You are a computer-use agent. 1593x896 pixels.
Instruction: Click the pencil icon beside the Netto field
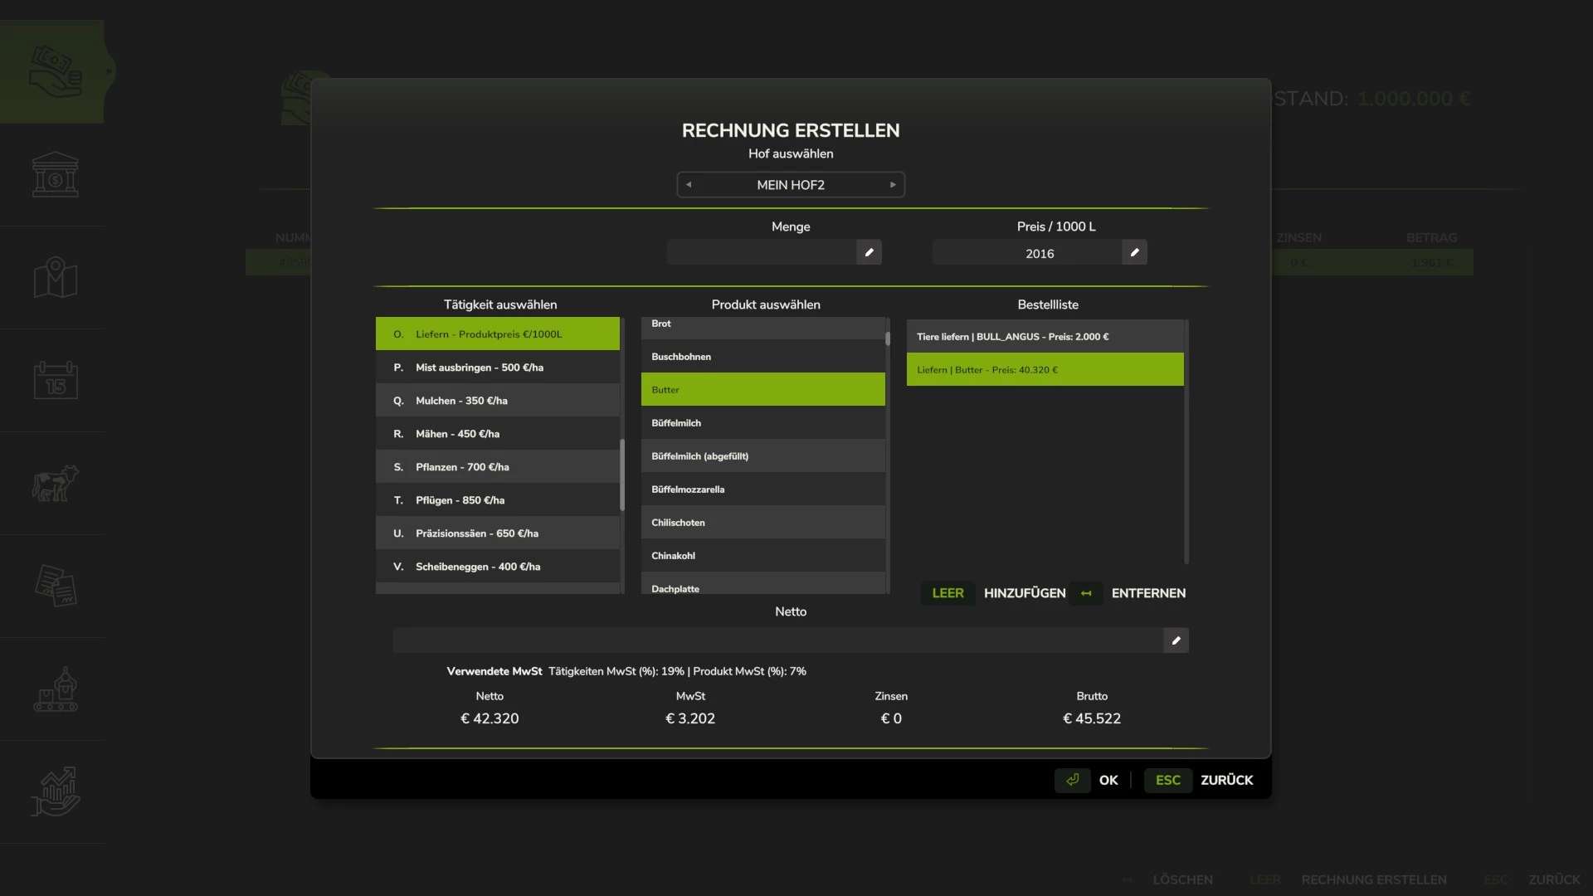[1176, 640]
